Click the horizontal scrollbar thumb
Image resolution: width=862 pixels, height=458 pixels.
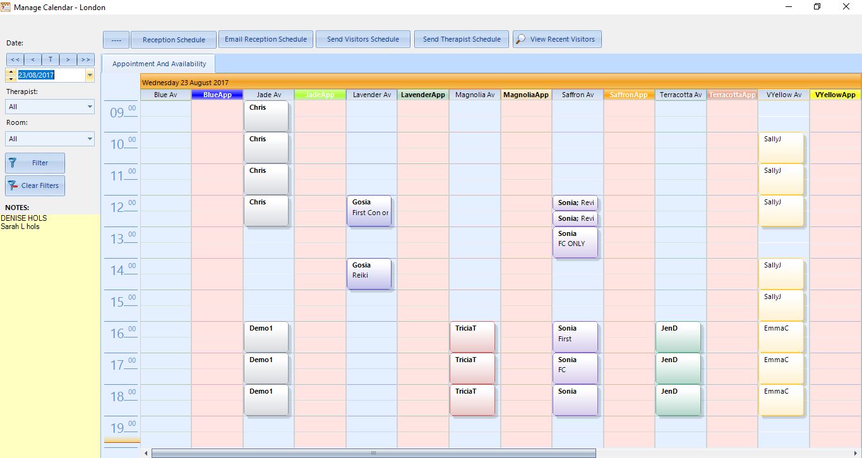[373, 453]
